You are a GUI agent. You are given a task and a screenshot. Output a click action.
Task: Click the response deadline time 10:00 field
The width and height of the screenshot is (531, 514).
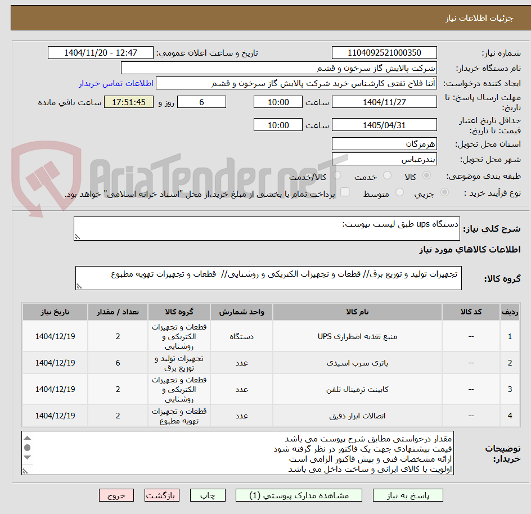278,102
